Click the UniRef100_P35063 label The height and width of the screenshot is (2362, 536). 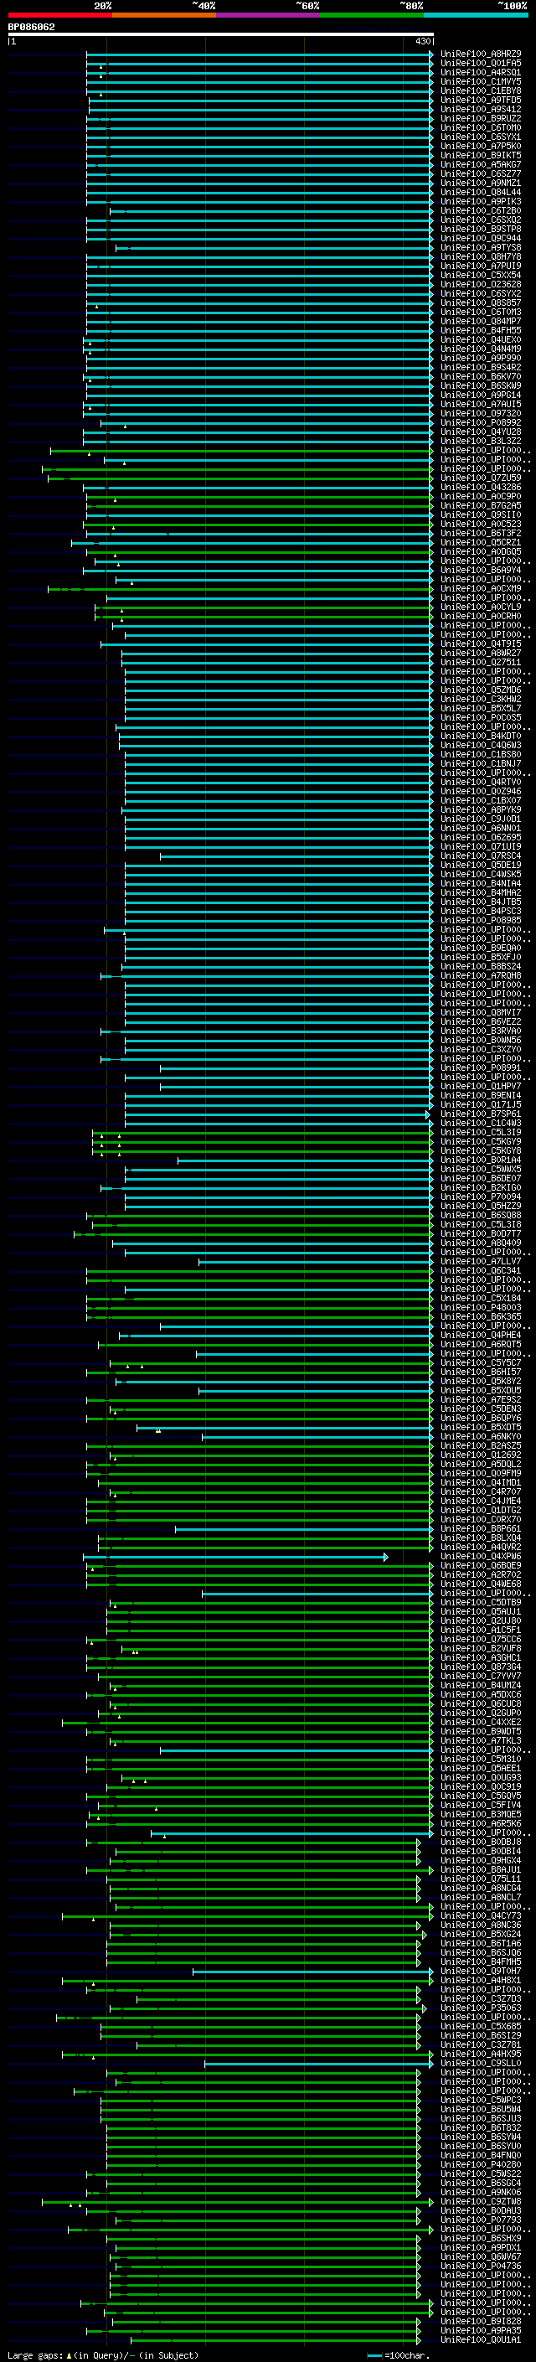tap(481, 2009)
